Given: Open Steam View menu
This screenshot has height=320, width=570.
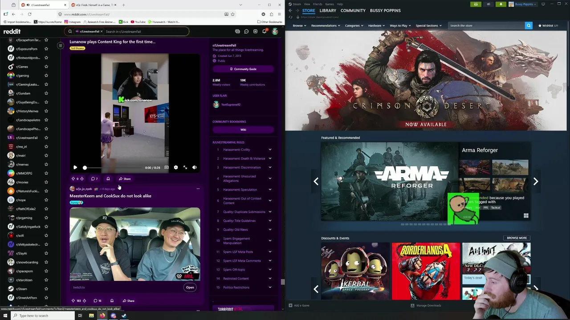Looking at the screenshot, I should point(307,4).
